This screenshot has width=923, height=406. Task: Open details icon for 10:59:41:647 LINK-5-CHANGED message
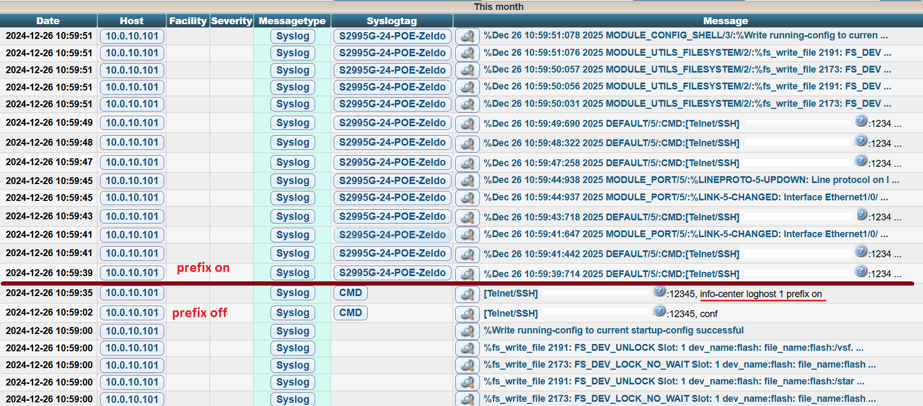tap(467, 235)
